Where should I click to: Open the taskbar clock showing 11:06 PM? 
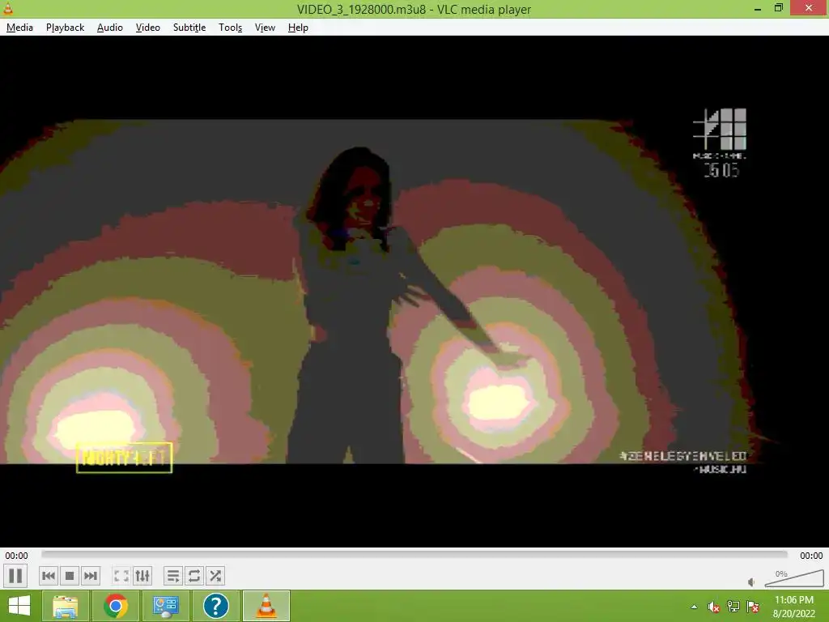794,606
